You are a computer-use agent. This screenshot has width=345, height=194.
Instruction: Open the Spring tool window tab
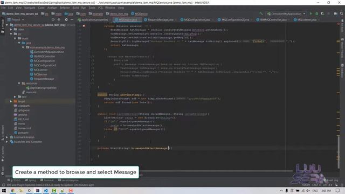click(x=30, y=180)
